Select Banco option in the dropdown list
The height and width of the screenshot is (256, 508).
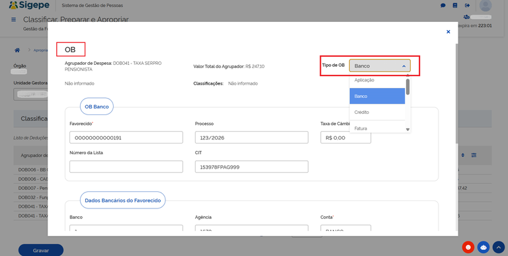377,96
